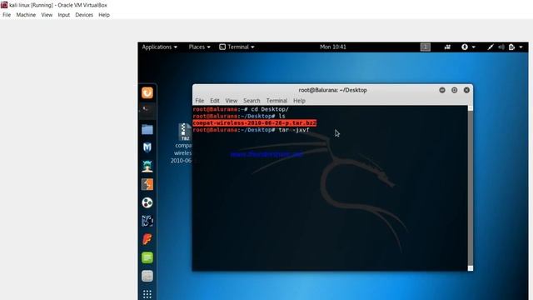Click the 'cd Desktop/' command line
533x300 pixels.
241,109
